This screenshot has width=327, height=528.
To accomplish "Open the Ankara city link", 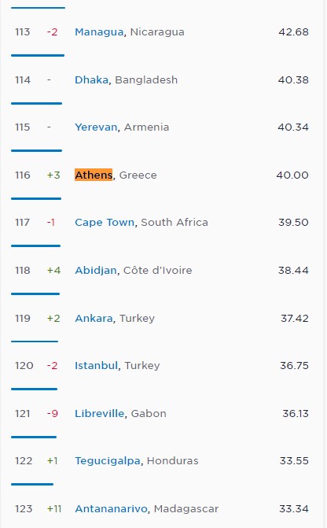I will 94,318.
